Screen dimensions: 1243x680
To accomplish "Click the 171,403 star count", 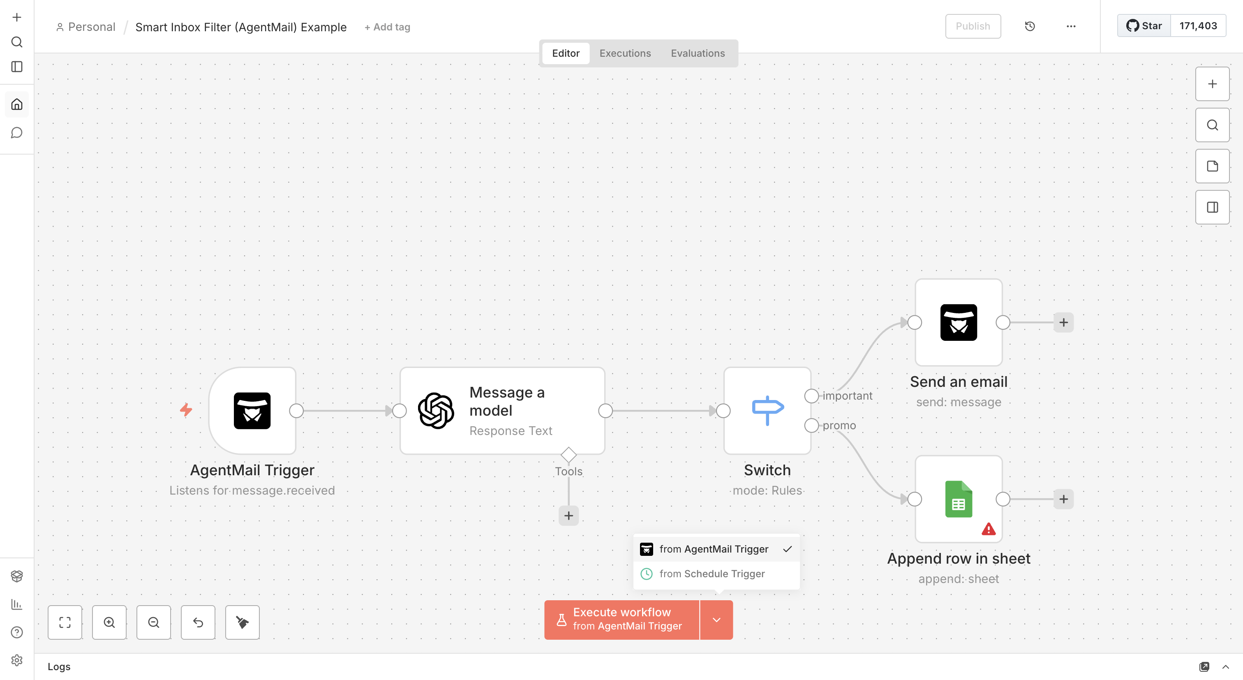I will point(1198,26).
